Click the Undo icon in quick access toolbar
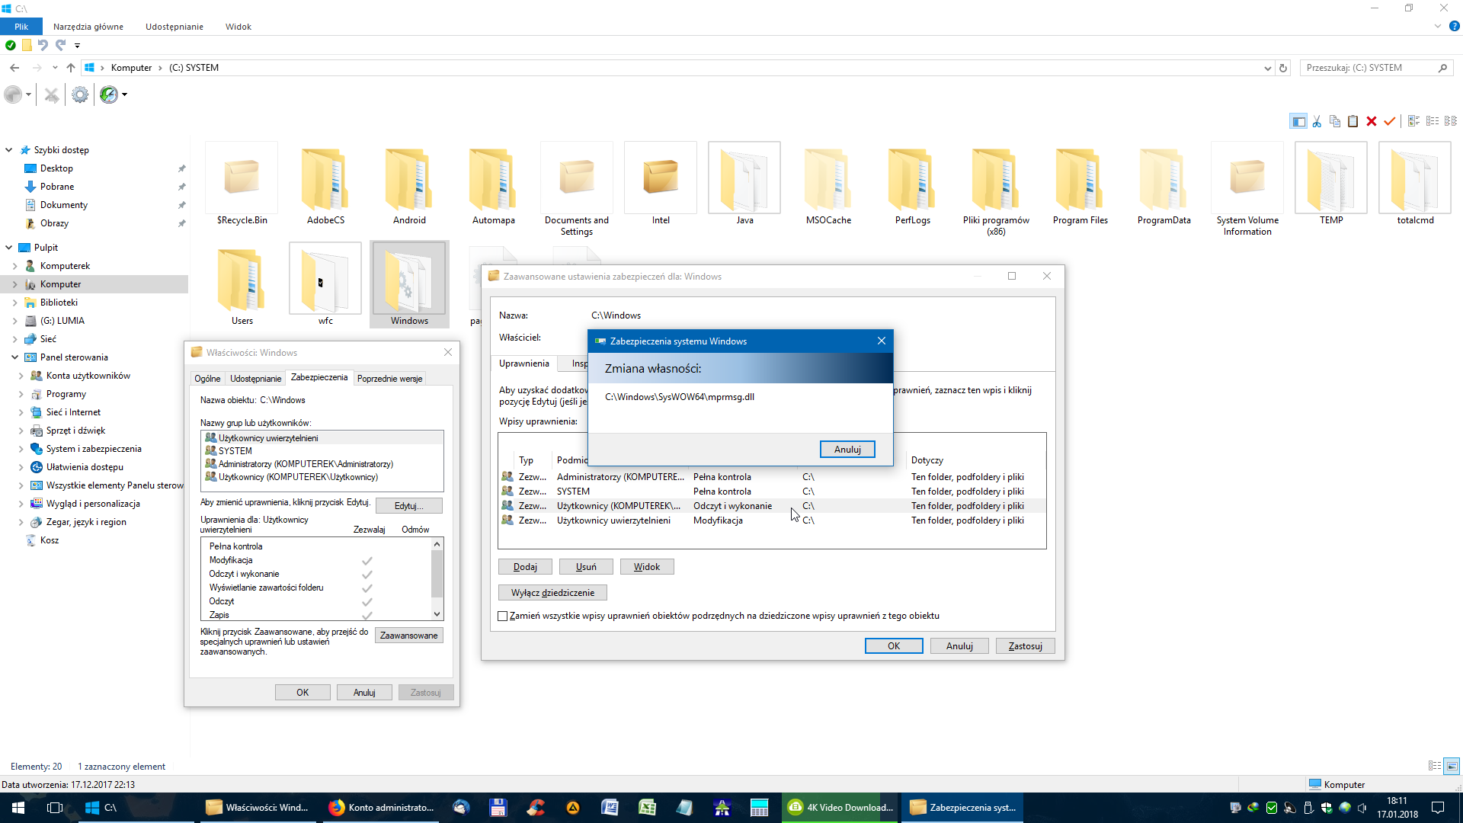1463x823 pixels. tap(43, 46)
